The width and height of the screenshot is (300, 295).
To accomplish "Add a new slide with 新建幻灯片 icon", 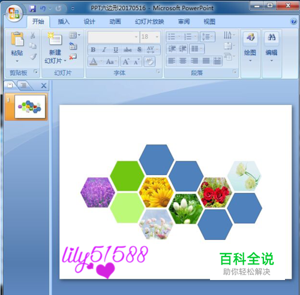I will click(55, 39).
